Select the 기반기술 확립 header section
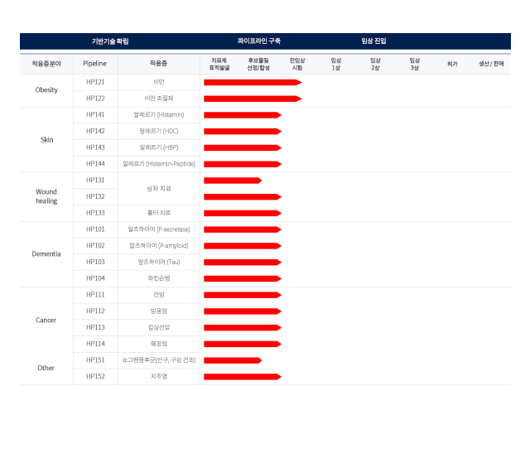 [x=110, y=41]
